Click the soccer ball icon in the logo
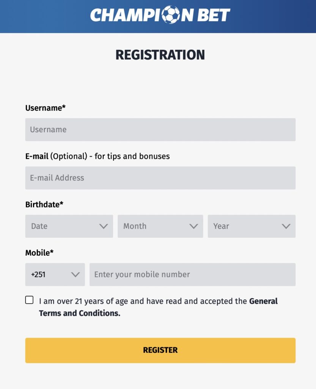The height and width of the screenshot is (389, 316). [x=171, y=15]
